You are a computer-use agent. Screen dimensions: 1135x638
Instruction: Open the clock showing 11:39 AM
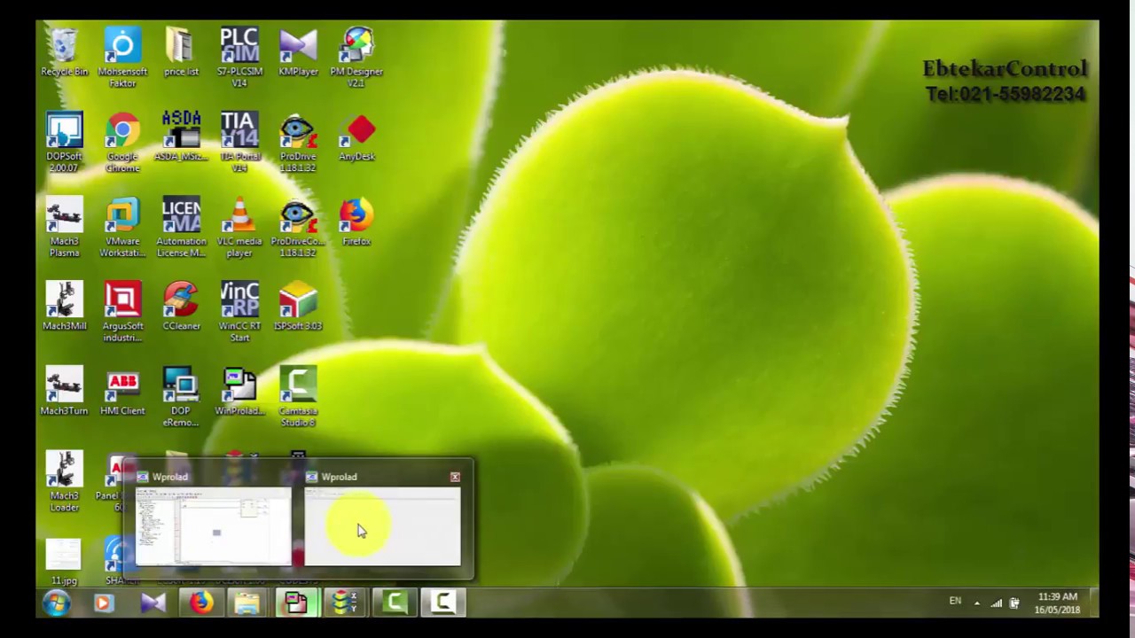pos(1057,603)
